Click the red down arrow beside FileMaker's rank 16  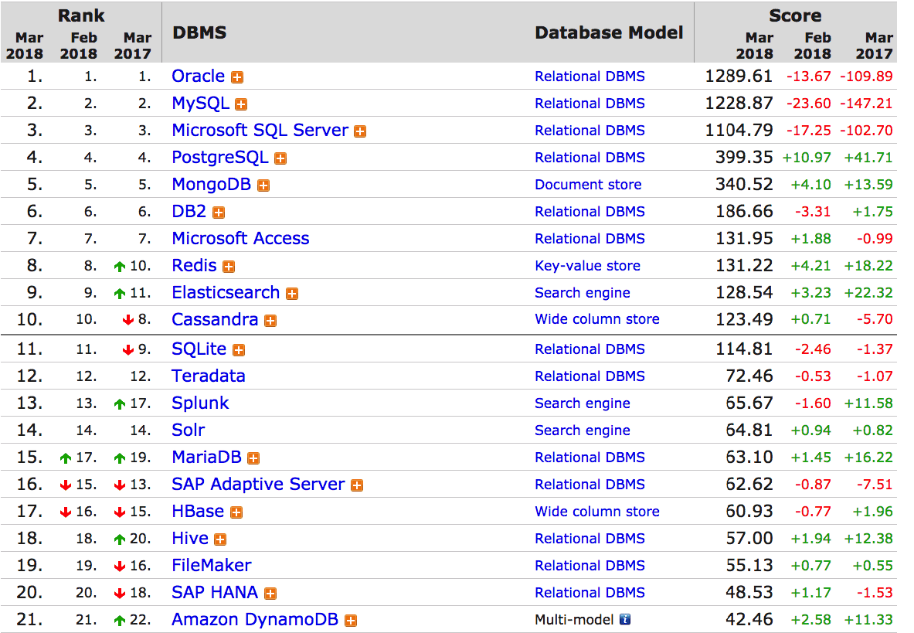(120, 566)
